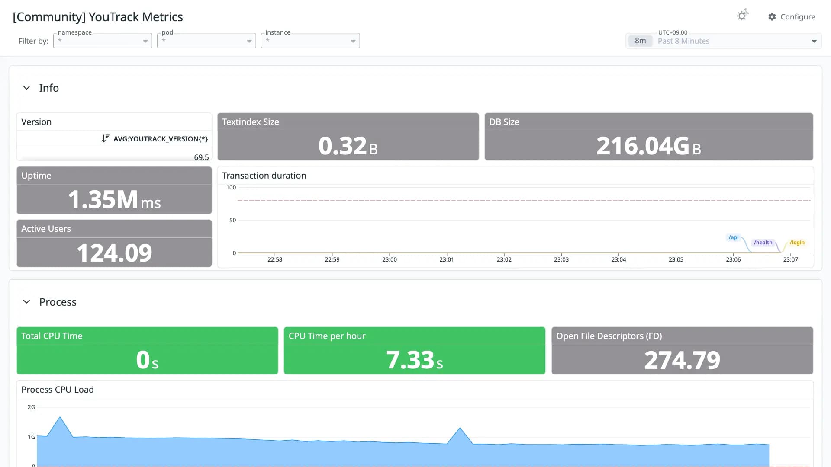
Task: Open the Configure gear icon
Action: [x=772, y=16]
